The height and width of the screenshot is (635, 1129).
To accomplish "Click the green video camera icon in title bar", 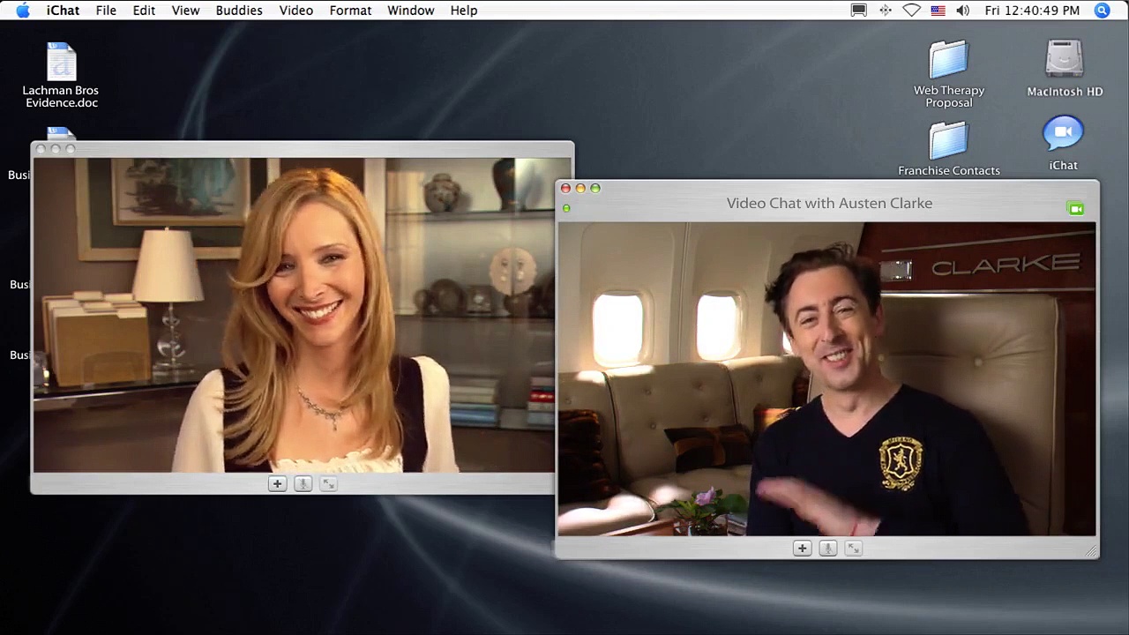I will coord(1075,209).
